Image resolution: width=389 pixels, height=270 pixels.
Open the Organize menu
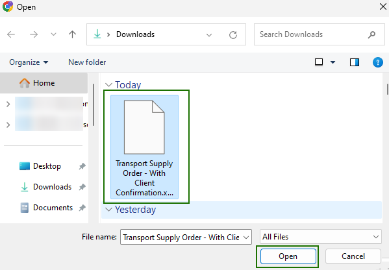click(29, 62)
